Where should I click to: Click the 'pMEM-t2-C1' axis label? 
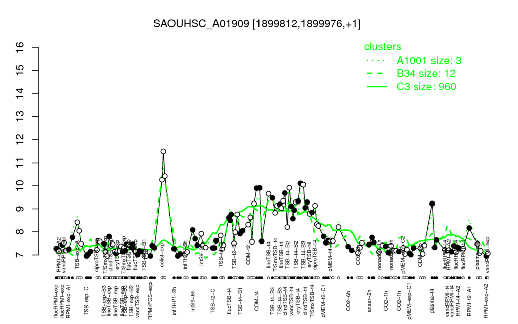click(324, 301)
